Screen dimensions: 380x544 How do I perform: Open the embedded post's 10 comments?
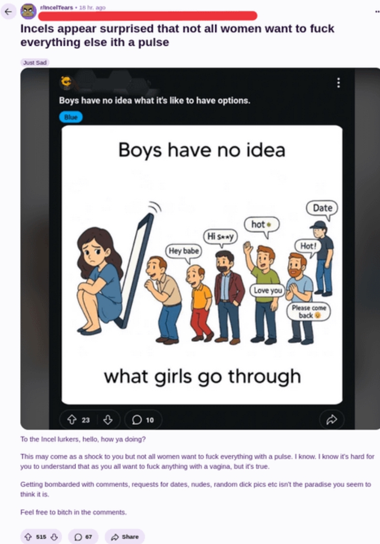[143, 420]
